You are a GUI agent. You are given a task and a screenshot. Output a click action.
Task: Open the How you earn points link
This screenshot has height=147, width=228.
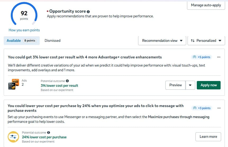(x=24, y=30)
